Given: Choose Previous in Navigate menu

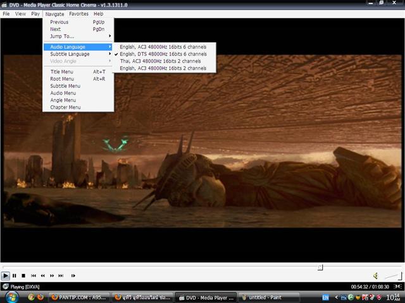Looking at the screenshot, I should (x=78, y=22).
